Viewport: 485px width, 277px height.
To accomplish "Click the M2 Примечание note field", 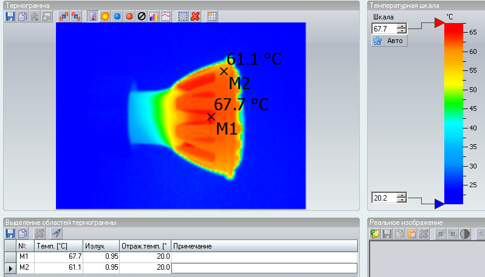I will tap(264, 268).
